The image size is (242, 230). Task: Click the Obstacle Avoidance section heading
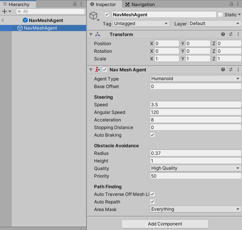(x=116, y=146)
